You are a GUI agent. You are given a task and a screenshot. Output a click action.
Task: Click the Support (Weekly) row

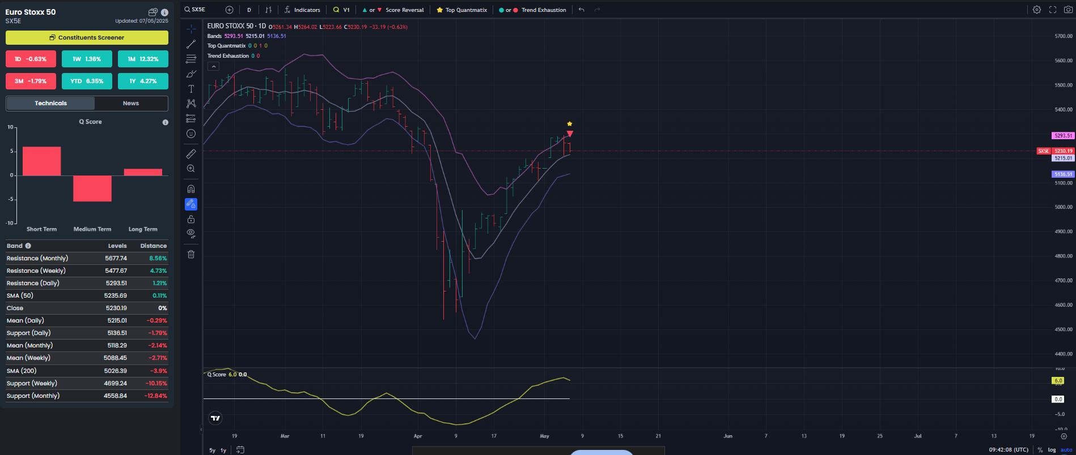87,383
